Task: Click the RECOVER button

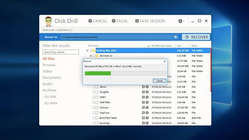Action: pos(196,37)
